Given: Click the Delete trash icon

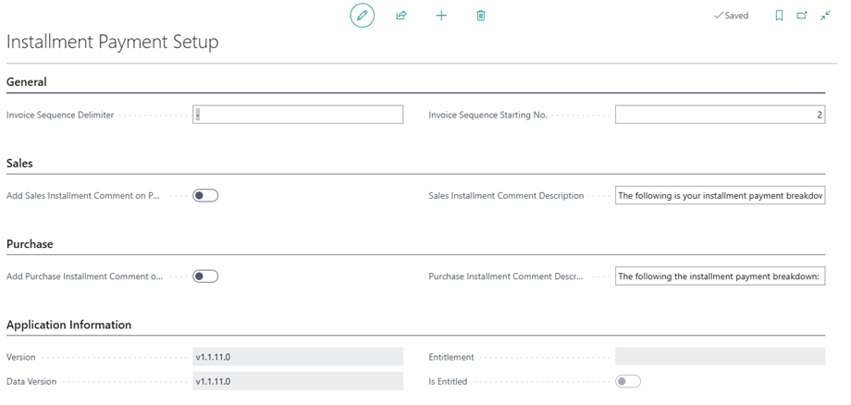Looking at the screenshot, I should point(480,16).
